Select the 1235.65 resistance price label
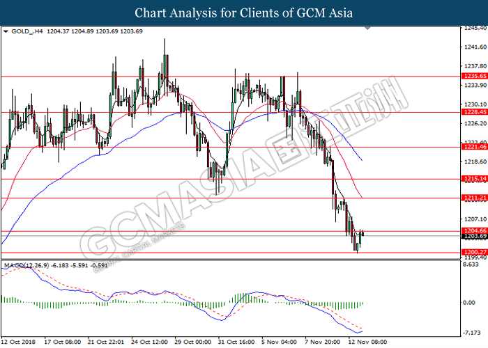The height and width of the screenshot is (348, 488). coord(475,76)
